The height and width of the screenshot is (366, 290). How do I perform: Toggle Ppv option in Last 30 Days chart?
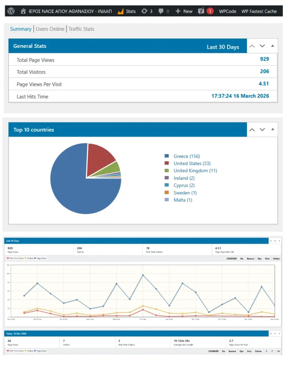(260, 258)
